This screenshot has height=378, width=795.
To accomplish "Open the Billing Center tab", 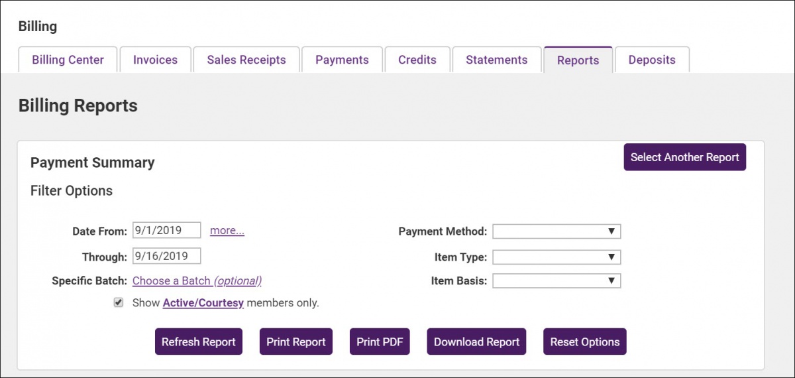I will pyautogui.click(x=68, y=60).
